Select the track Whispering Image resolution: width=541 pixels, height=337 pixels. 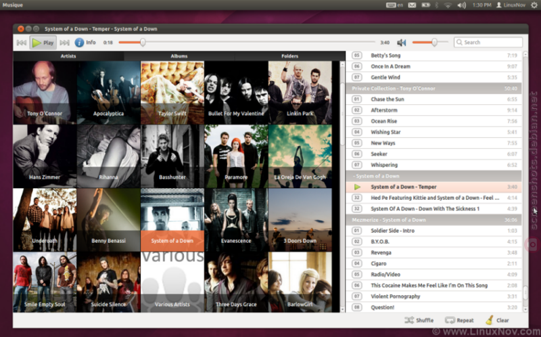[x=433, y=165]
